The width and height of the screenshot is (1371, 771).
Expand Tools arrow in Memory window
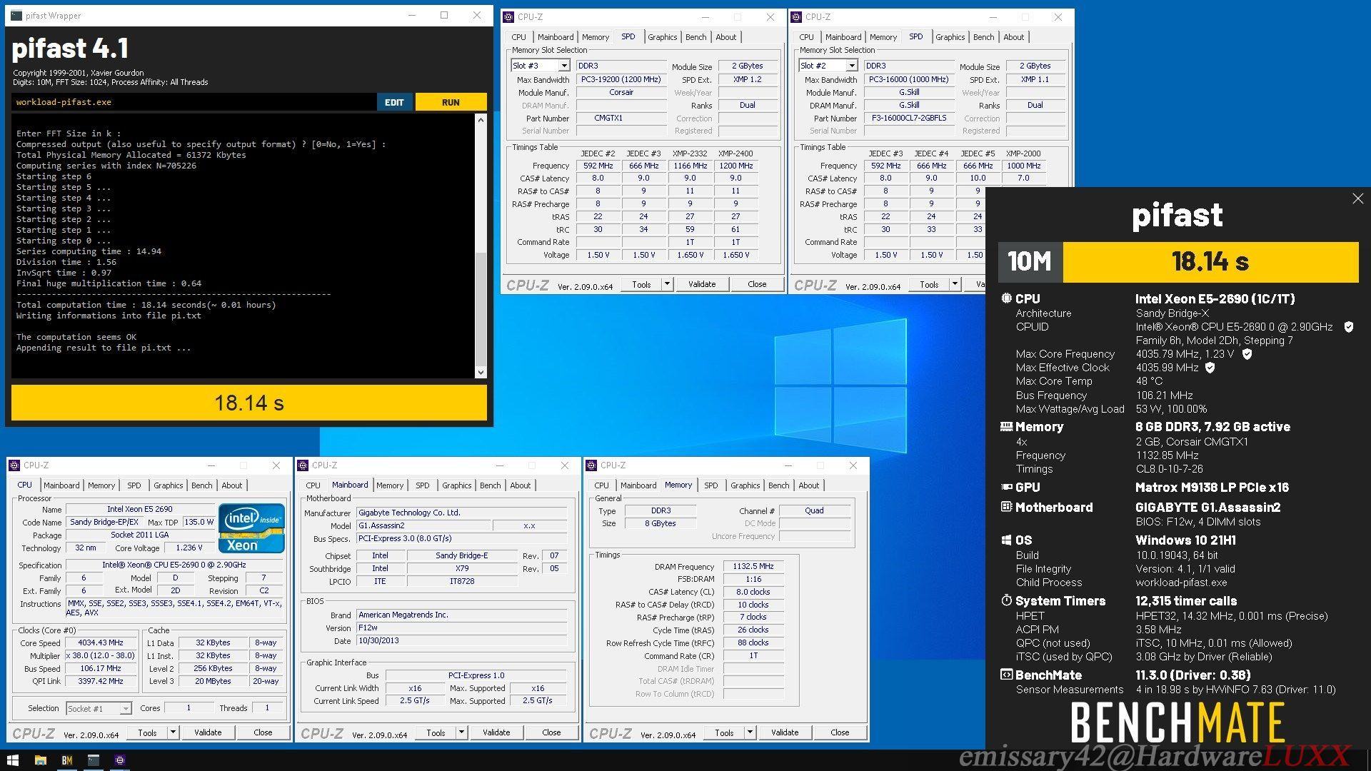point(750,732)
